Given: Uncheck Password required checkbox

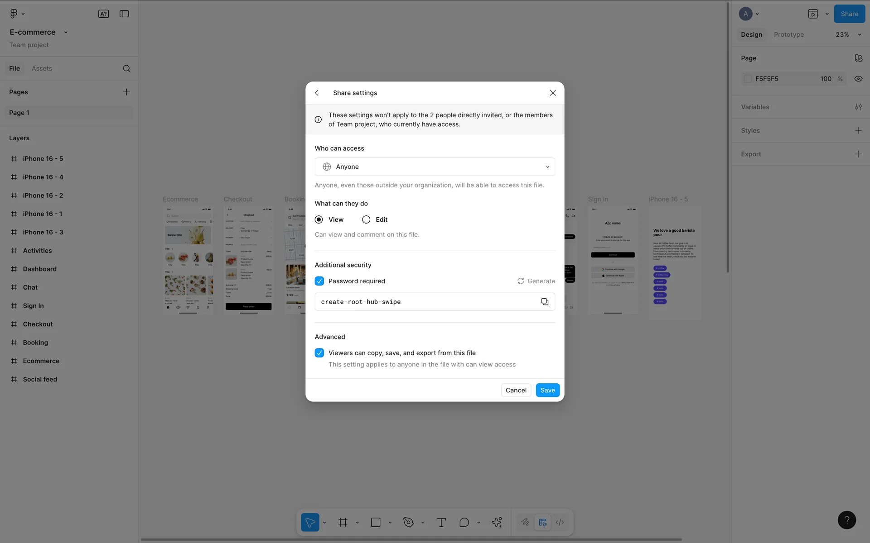Looking at the screenshot, I should tap(319, 281).
